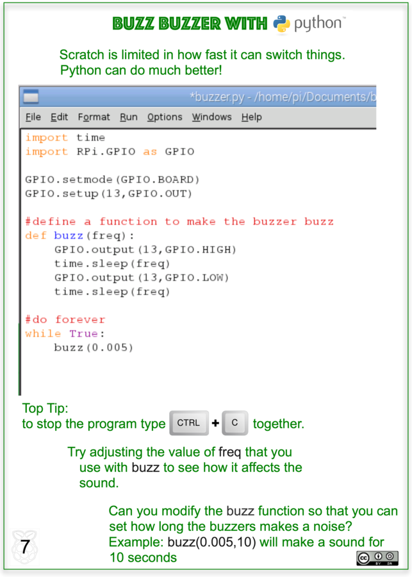Click the window icon in the buzzer.py title bar
The height and width of the screenshot is (577, 412).
(x=31, y=97)
